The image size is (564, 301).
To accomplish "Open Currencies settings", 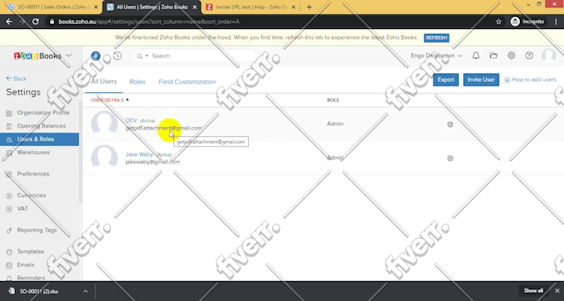I will (32, 195).
